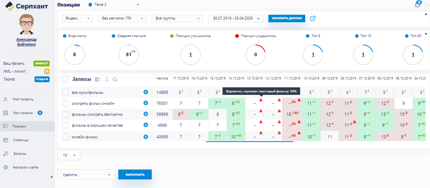The height and width of the screenshot is (188, 430).
Task: Click the external link icon near Обновить данные
Action: pos(313,18)
